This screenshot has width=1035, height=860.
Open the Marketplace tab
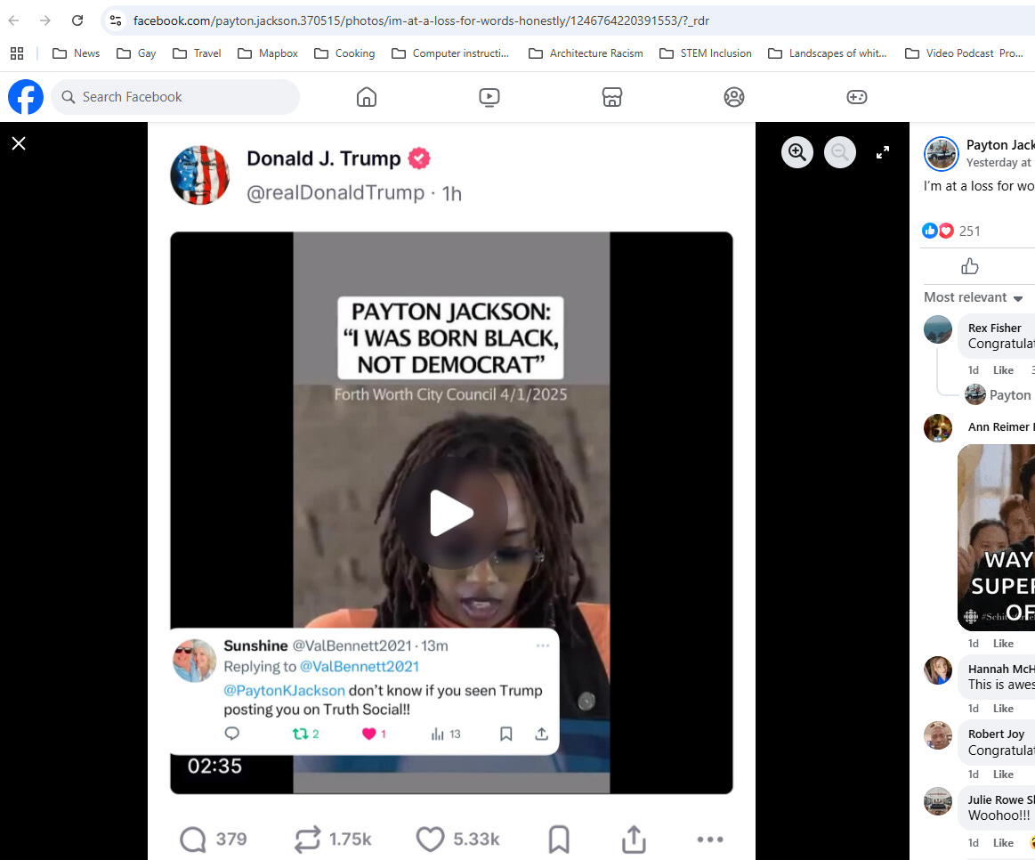click(x=612, y=97)
